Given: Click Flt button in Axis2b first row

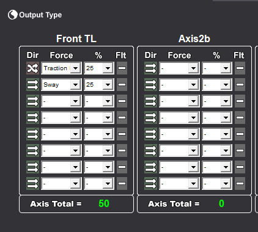Looking at the screenshot, I should click(240, 68).
